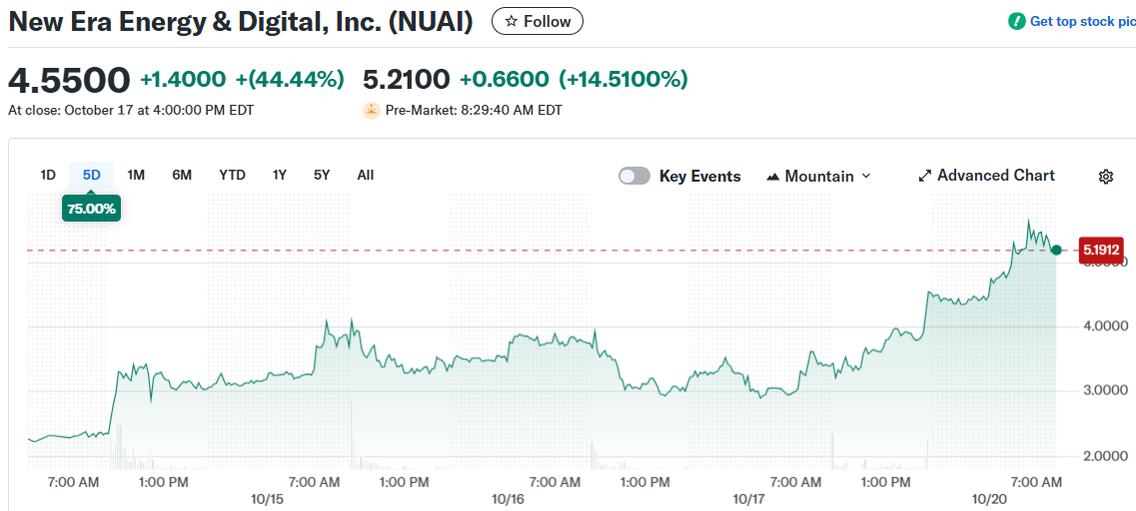Follow the NUAI stock
The height and width of the screenshot is (511, 1136).
(538, 21)
